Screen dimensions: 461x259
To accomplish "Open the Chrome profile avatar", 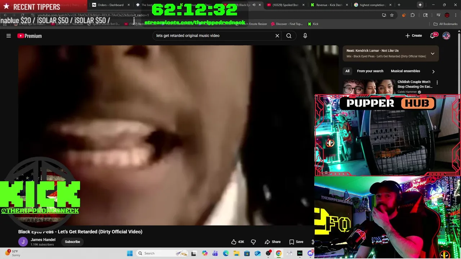I will point(447,15).
